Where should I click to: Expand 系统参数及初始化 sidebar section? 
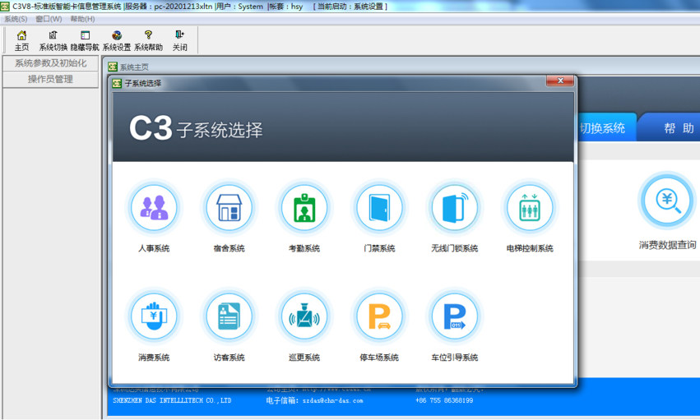[x=50, y=63]
